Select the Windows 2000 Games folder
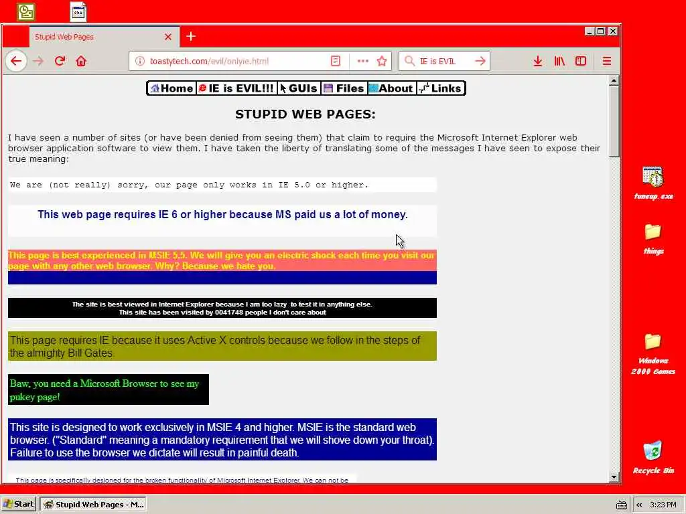Screen dimensions: 686x514 pos(653,354)
